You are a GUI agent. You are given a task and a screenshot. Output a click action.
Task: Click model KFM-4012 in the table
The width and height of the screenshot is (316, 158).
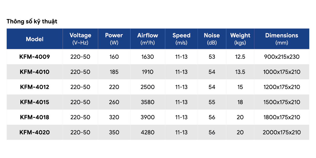(x=34, y=87)
